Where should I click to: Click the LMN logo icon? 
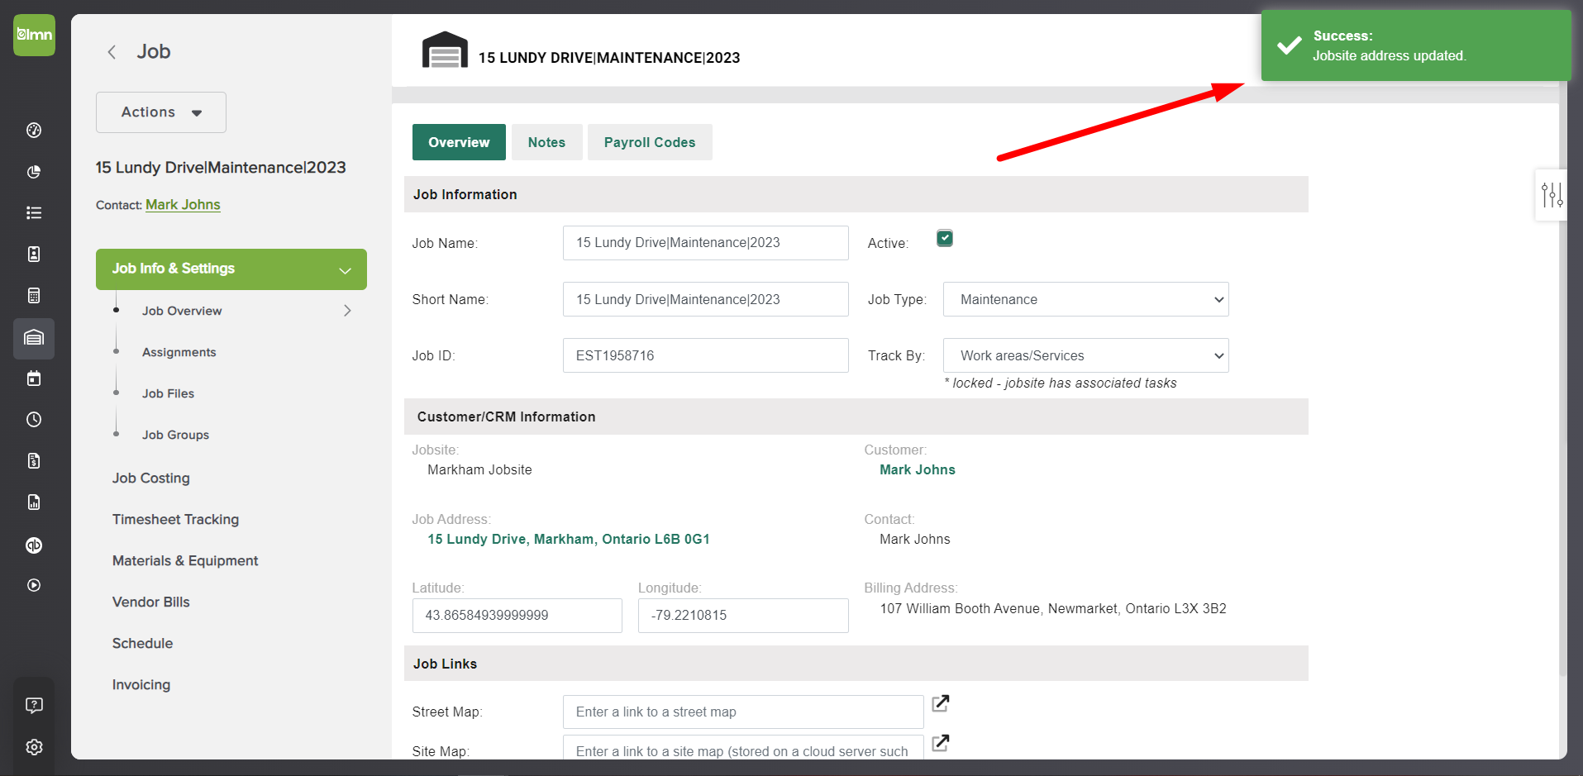34,35
